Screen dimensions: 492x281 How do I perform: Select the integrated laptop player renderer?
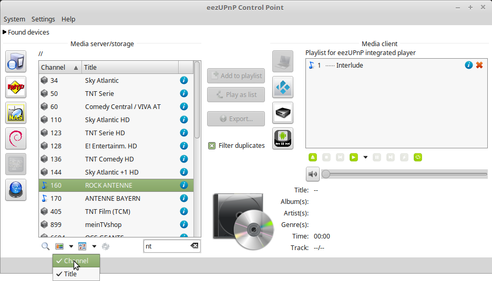283,61
